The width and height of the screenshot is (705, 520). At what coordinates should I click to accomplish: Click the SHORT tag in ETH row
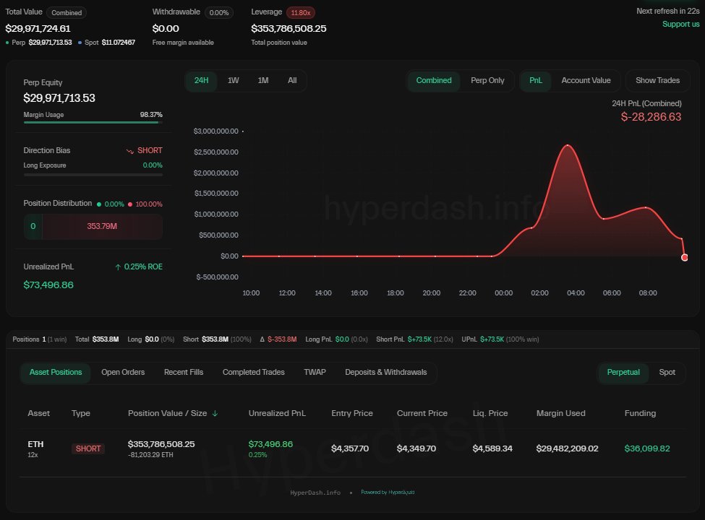point(88,448)
